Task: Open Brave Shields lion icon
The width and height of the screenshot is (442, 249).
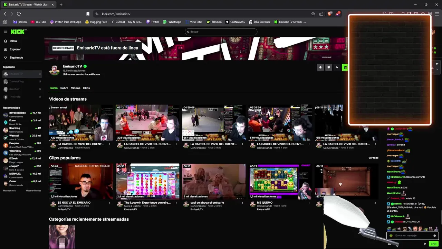Action: [329, 14]
